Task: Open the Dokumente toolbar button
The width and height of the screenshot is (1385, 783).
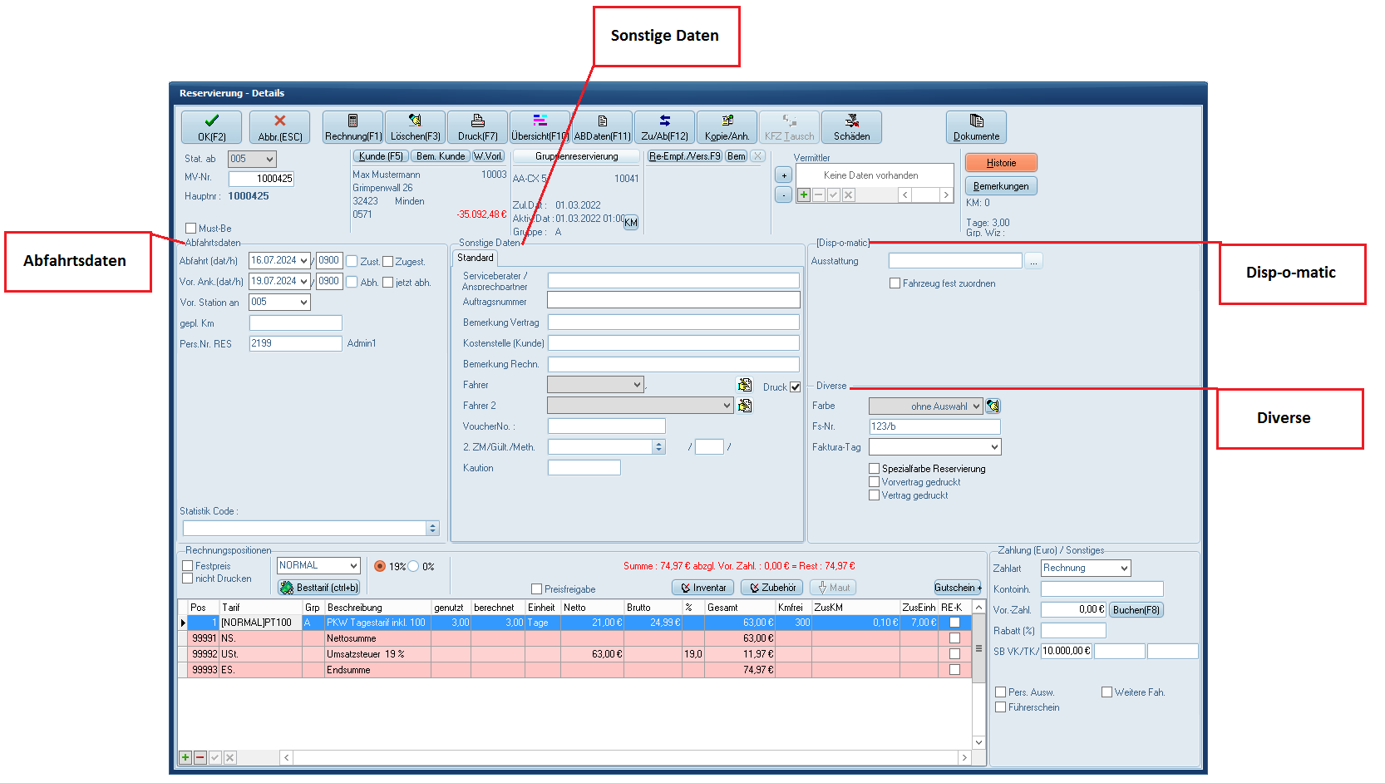Action: (976, 127)
